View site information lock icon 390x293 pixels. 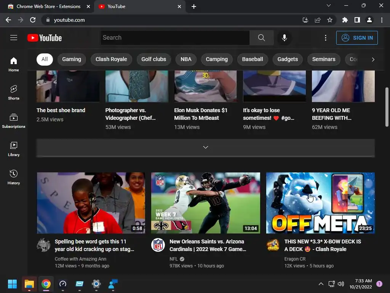point(48,20)
